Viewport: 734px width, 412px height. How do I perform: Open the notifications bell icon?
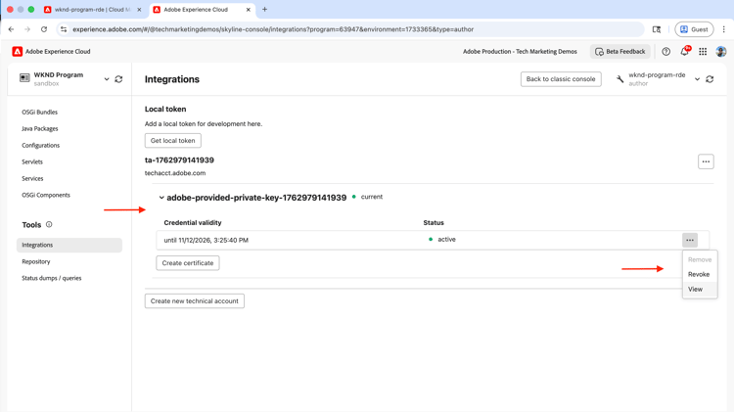pyautogui.click(x=684, y=52)
